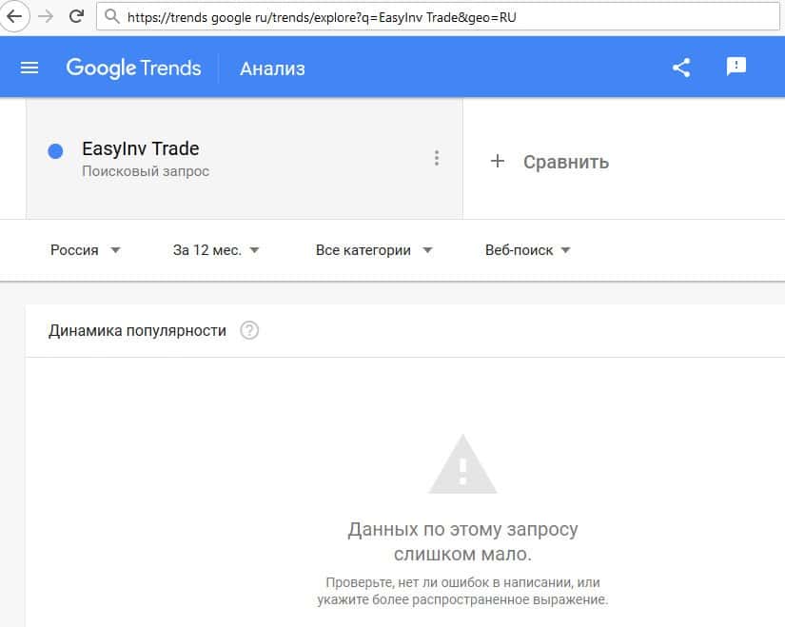This screenshot has width=785, height=627.
Task: Open the Веб-поиск search type dropdown
Action: 528,250
